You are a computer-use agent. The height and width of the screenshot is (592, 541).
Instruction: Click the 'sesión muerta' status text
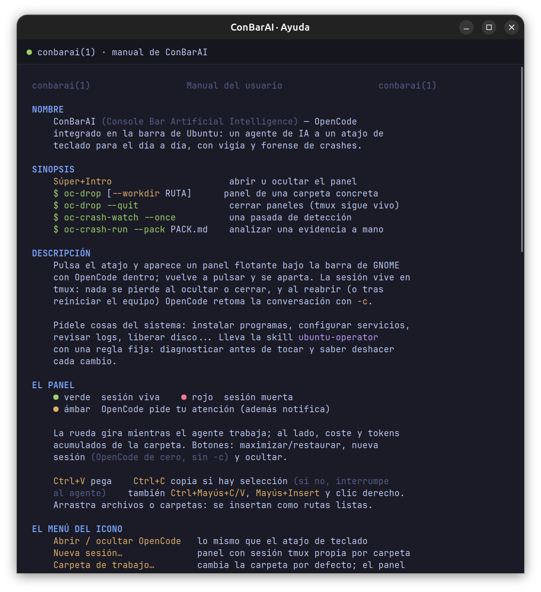[x=259, y=397]
